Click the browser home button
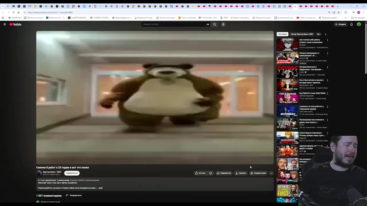367x206 pixels. pos(19,12)
